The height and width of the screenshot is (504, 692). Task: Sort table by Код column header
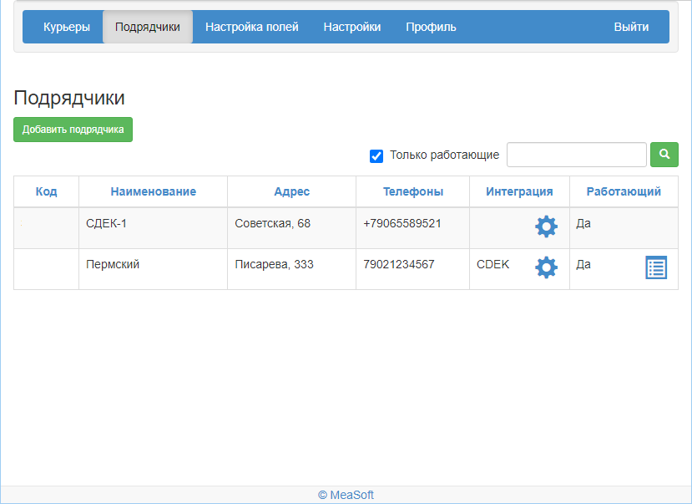point(47,191)
